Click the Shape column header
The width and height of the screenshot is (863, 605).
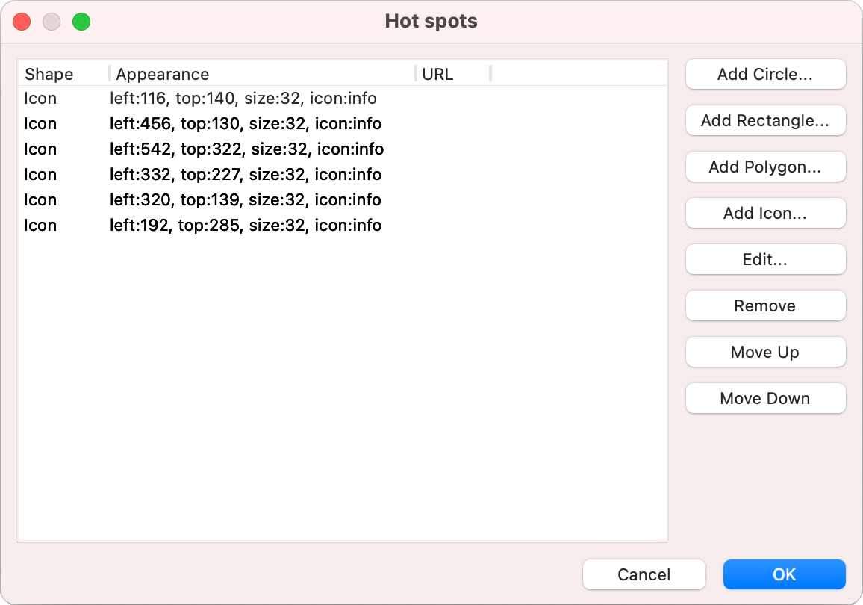(49, 74)
